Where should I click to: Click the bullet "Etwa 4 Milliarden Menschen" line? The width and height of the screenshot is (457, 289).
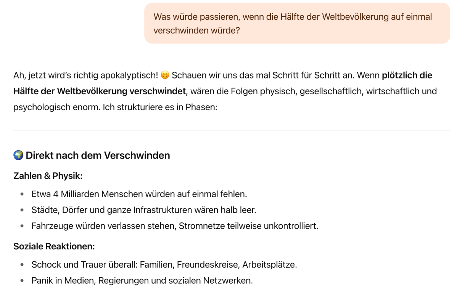coord(139,194)
